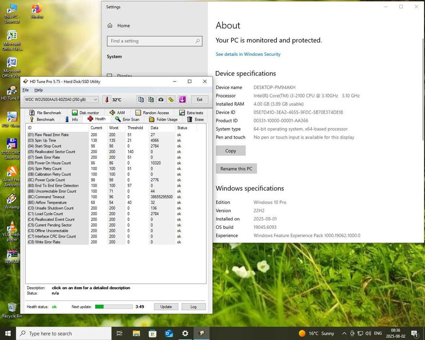Open the taskbar clock showing 08:36
Screen dimensions: 425x340
pos(396,333)
